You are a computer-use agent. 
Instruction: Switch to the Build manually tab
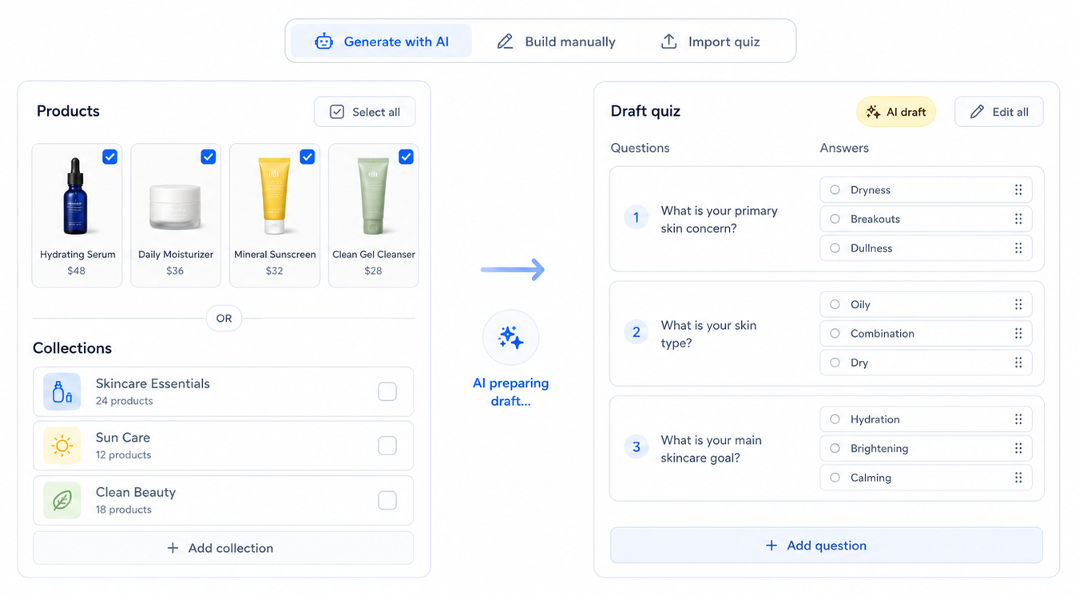click(556, 42)
